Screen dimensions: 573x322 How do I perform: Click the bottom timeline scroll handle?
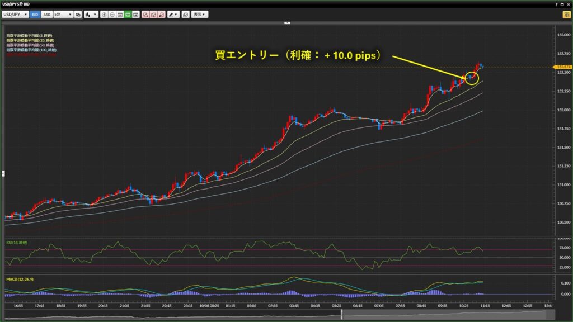point(341,315)
